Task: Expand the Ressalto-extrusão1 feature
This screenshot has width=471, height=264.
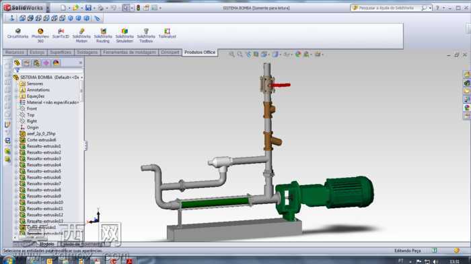Action: click(x=17, y=146)
